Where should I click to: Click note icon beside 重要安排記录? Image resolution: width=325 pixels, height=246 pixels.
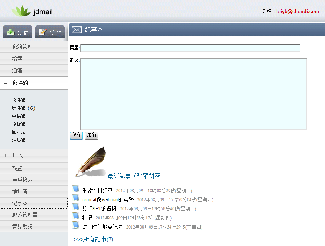pyautogui.click(x=75, y=189)
